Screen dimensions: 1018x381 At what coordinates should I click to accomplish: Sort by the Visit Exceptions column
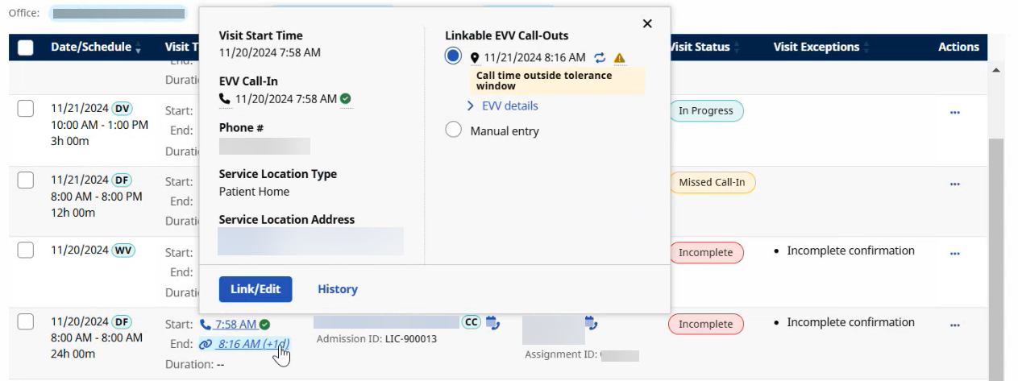tap(816, 48)
